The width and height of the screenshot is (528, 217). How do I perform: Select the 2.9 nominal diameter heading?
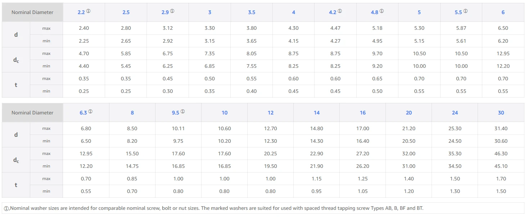coord(165,12)
